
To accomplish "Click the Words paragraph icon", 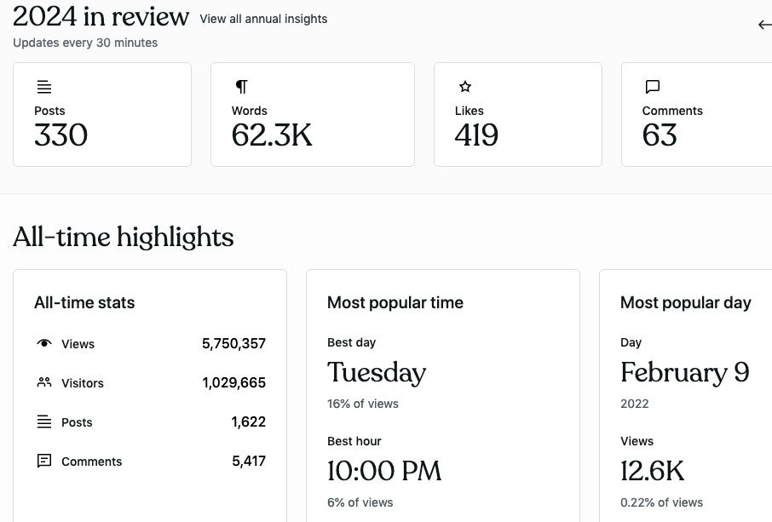I will (241, 87).
